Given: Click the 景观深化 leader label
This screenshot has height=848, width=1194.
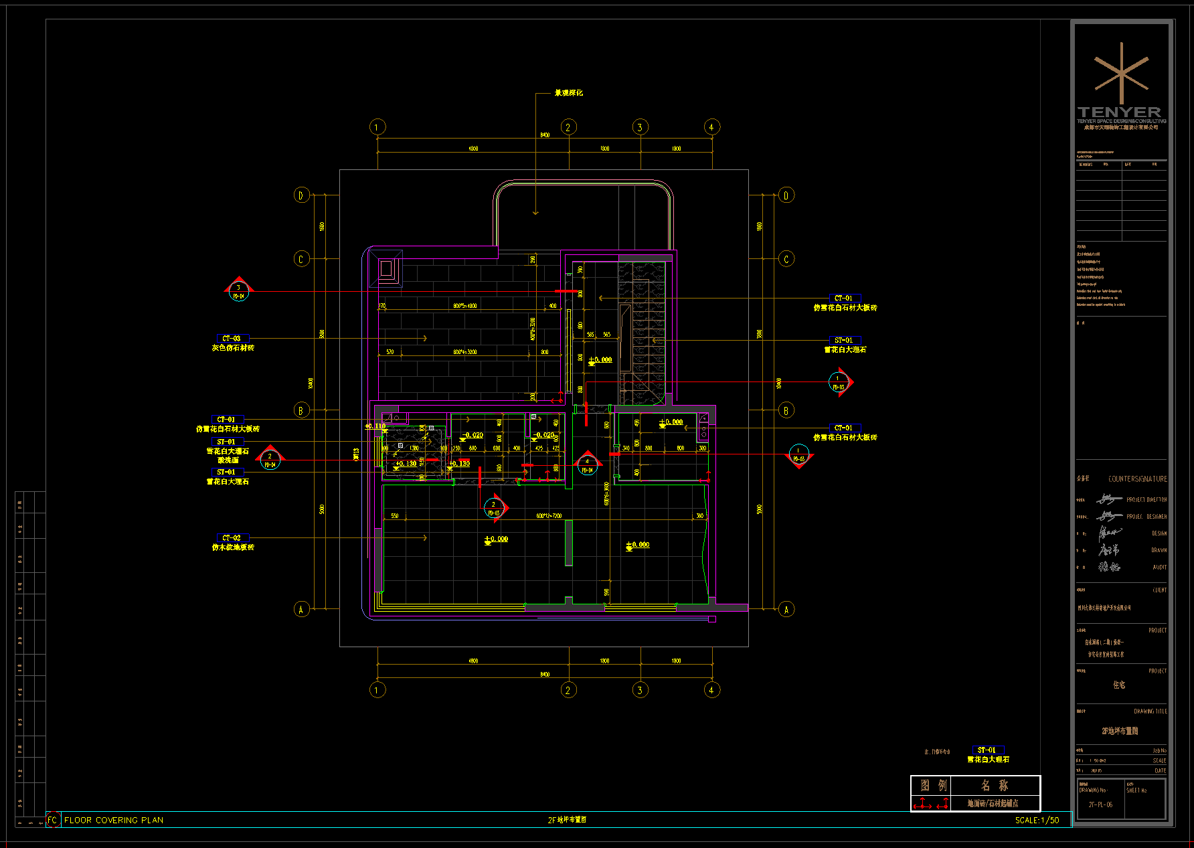Looking at the screenshot, I should 568,93.
